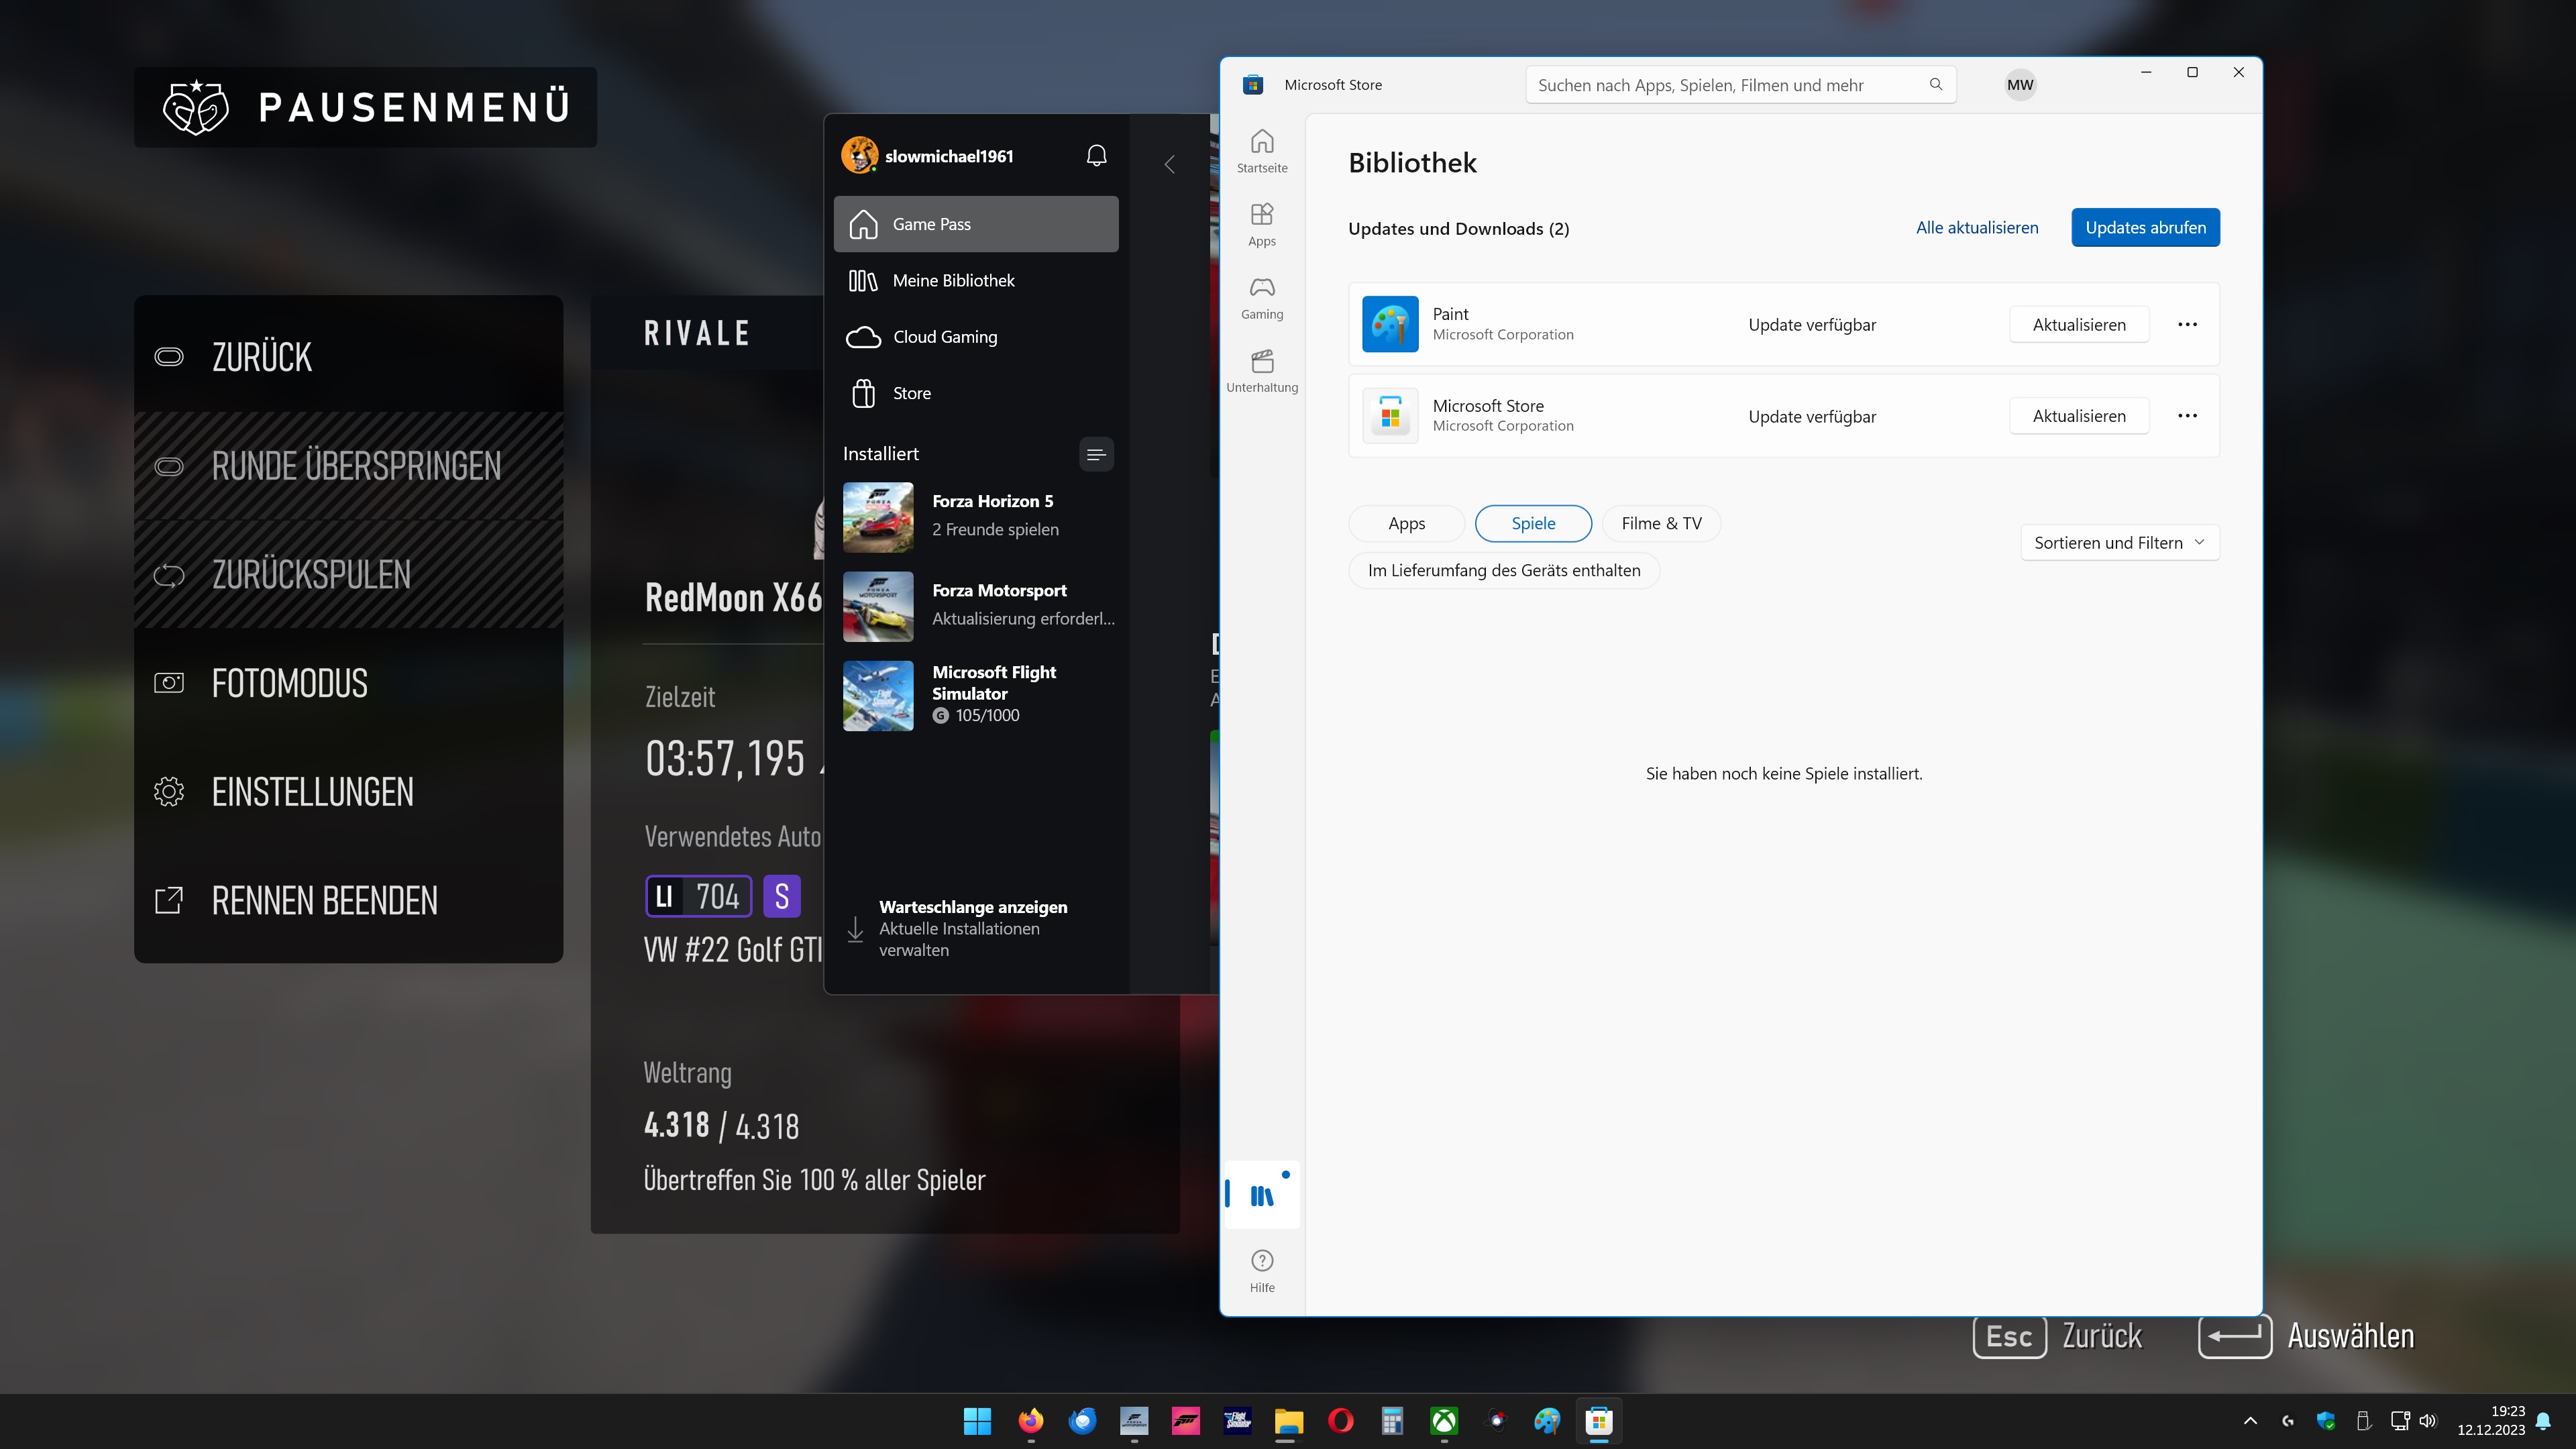
Task: Click Auswählen prompt in game
Action: click(x=2306, y=1337)
